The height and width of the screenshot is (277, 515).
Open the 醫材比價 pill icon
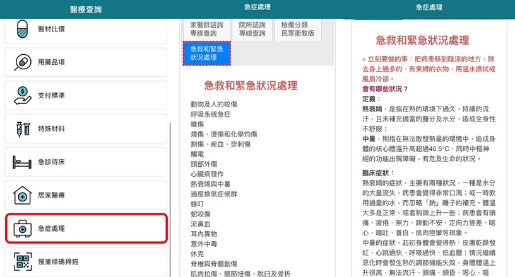point(22,29)
